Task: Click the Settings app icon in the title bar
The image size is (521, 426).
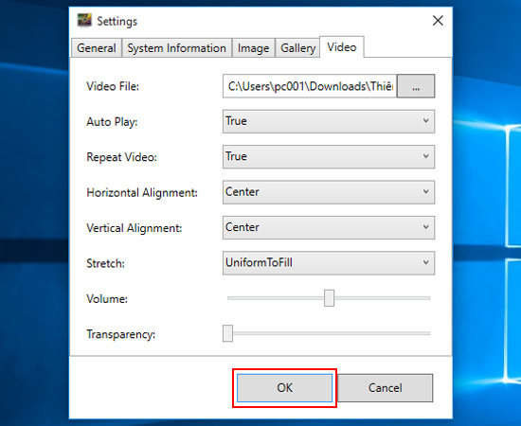Action: 84,21
